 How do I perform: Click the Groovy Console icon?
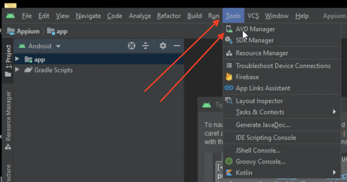[x=229, y=161]
